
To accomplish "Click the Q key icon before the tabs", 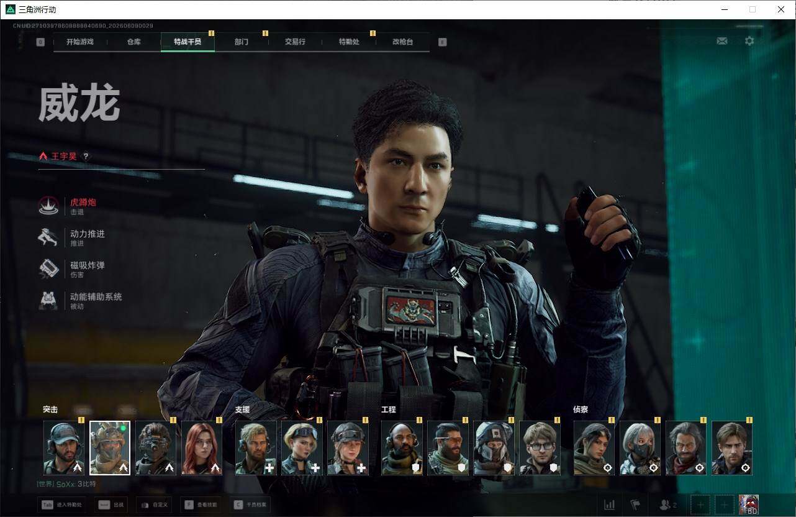I will [40, 42].
